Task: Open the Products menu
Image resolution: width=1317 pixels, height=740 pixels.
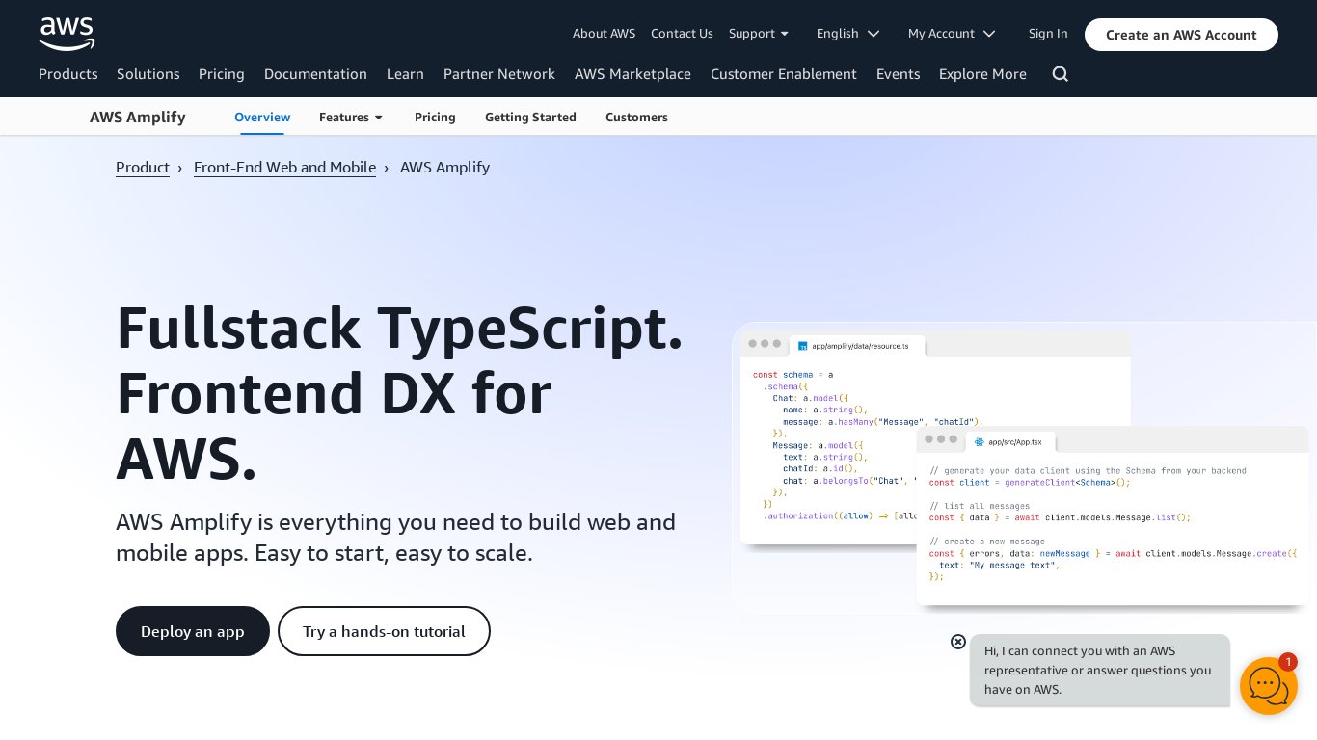Action: point(68,74)
